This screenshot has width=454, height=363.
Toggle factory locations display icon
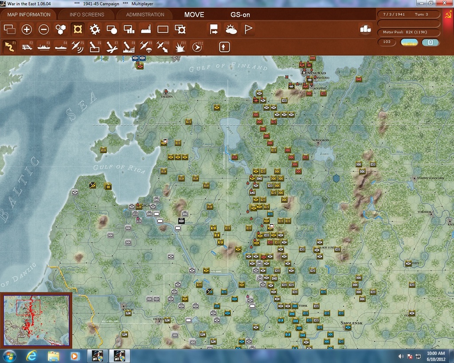point(145,29)
